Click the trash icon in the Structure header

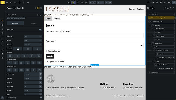click(171, 8)
